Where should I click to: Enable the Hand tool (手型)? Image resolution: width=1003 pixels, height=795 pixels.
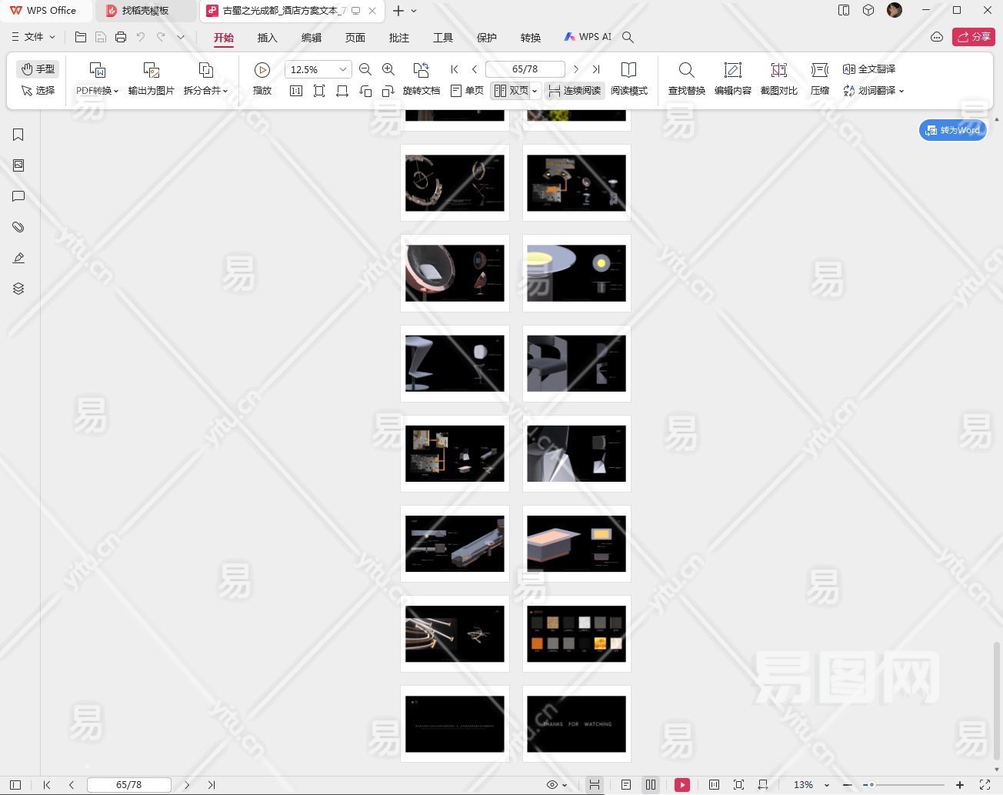pos(38,68)
